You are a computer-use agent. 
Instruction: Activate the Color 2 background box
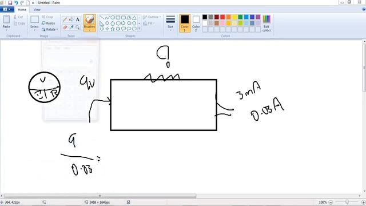coord(196,23)
